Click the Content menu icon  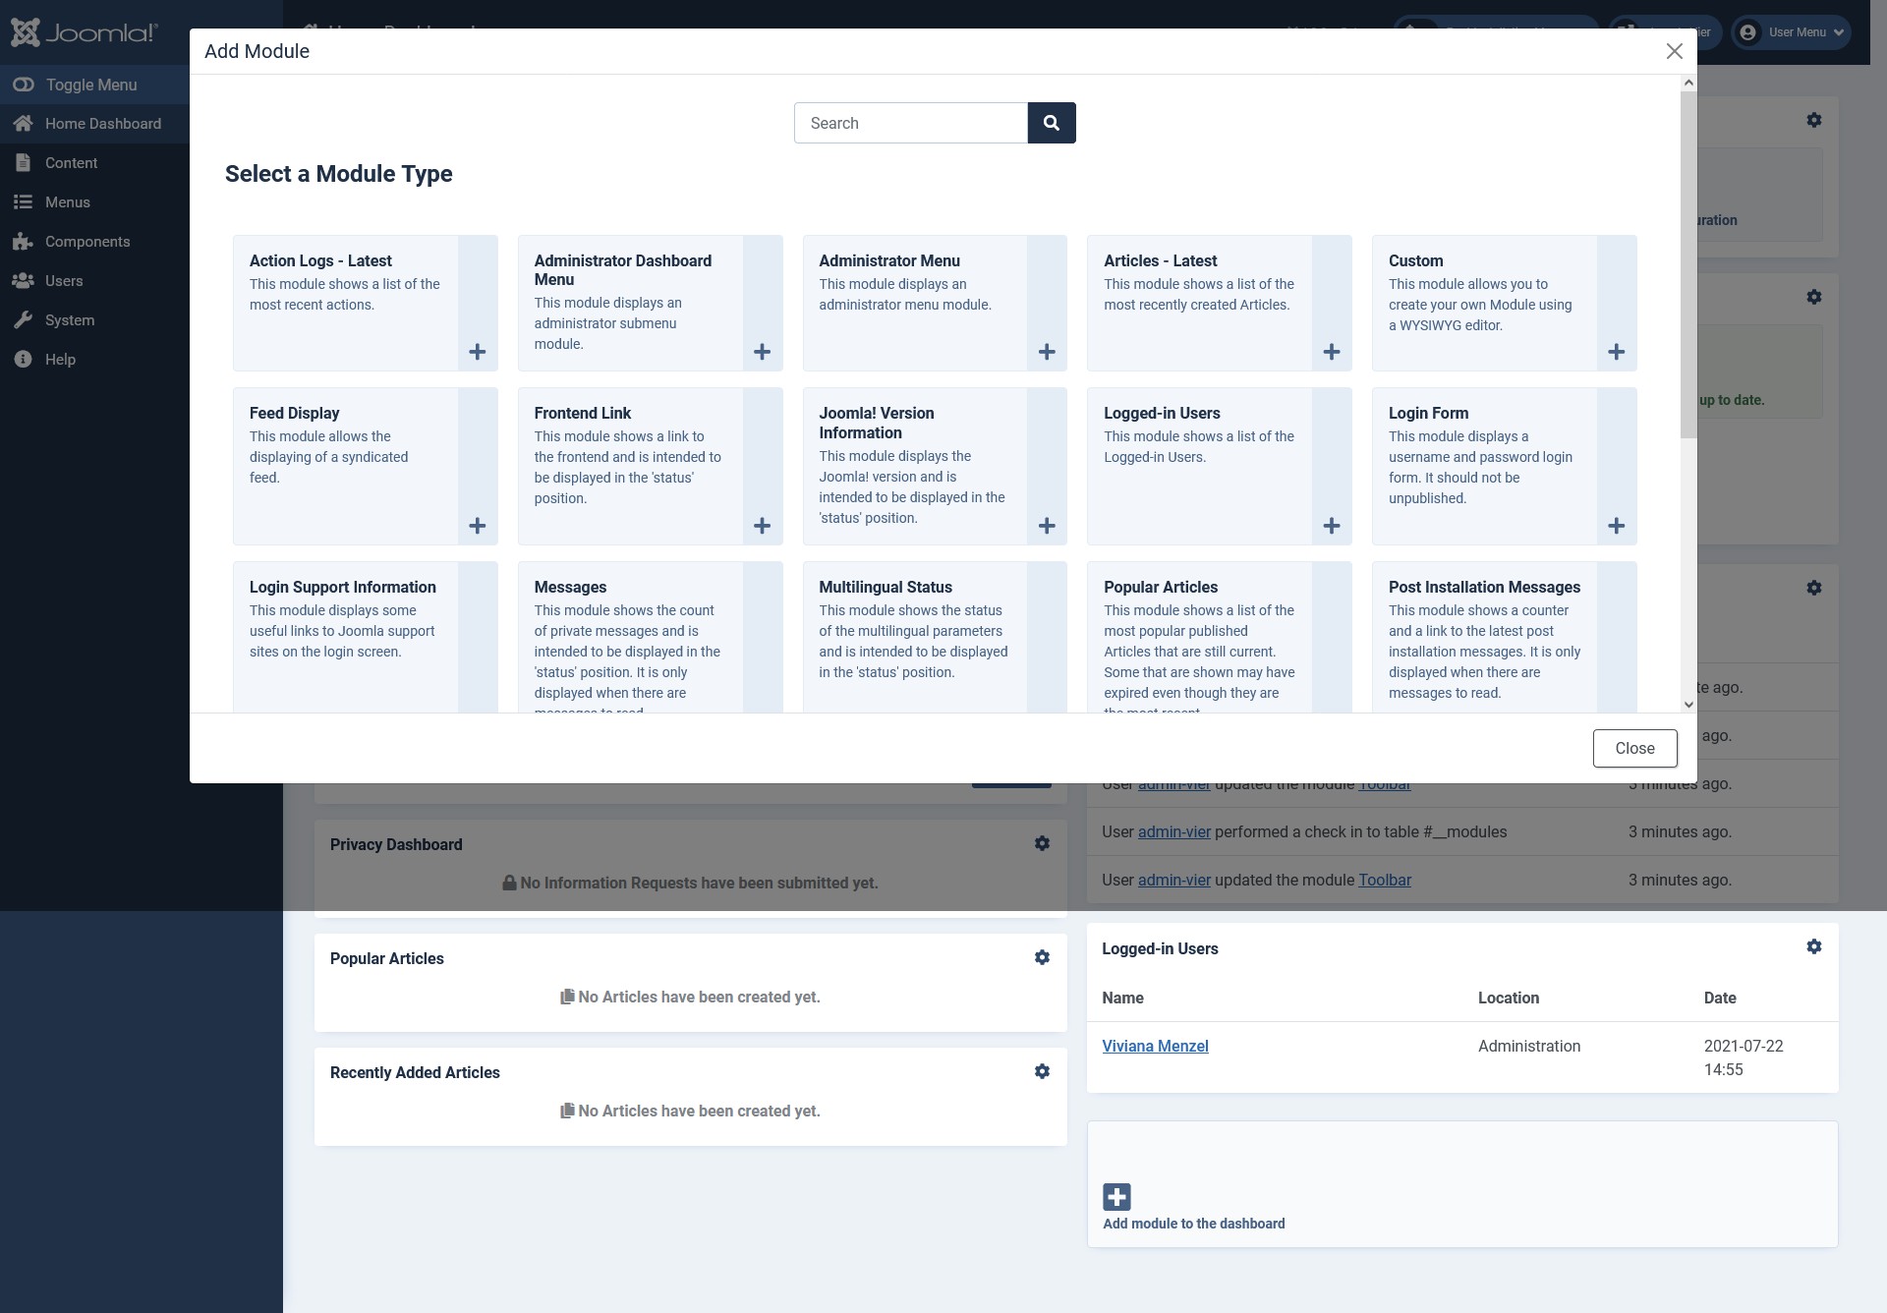tap(22, 162)
